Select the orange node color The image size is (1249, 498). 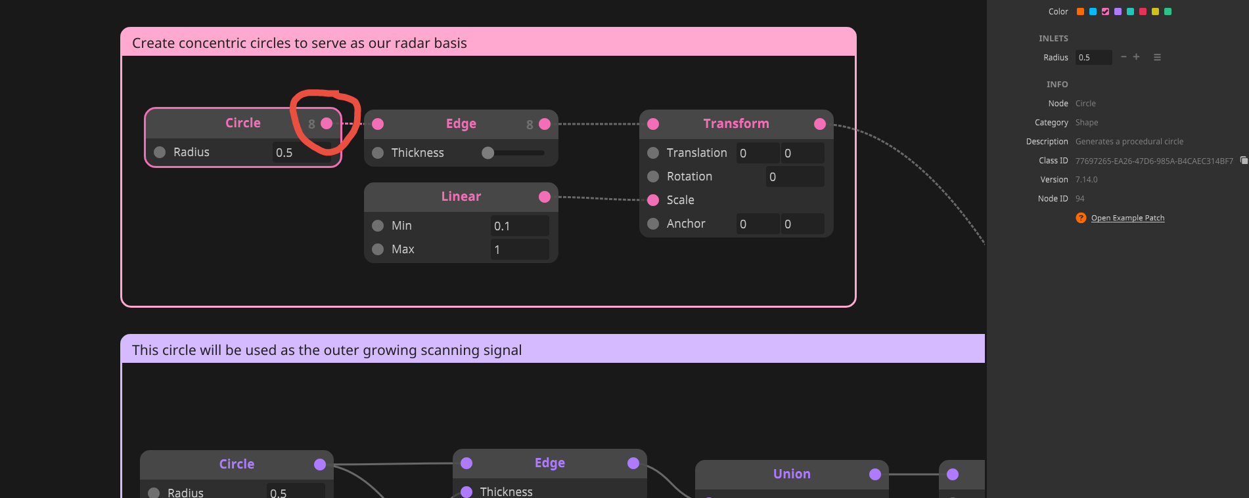pos(1080,12)
